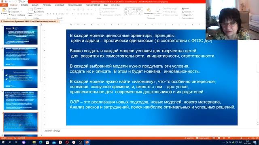
Task: Select slide 4 thumbnail
Action: coord(21,100)
